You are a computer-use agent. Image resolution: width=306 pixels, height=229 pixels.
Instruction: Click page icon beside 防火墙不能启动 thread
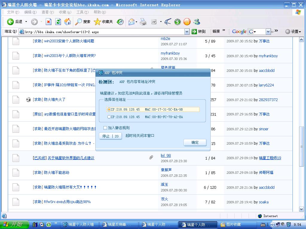point(16,173)
